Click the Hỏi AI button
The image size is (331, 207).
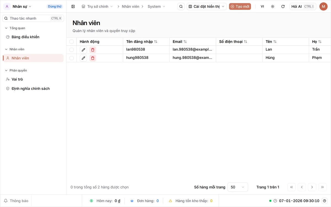[x=303, y=6]
